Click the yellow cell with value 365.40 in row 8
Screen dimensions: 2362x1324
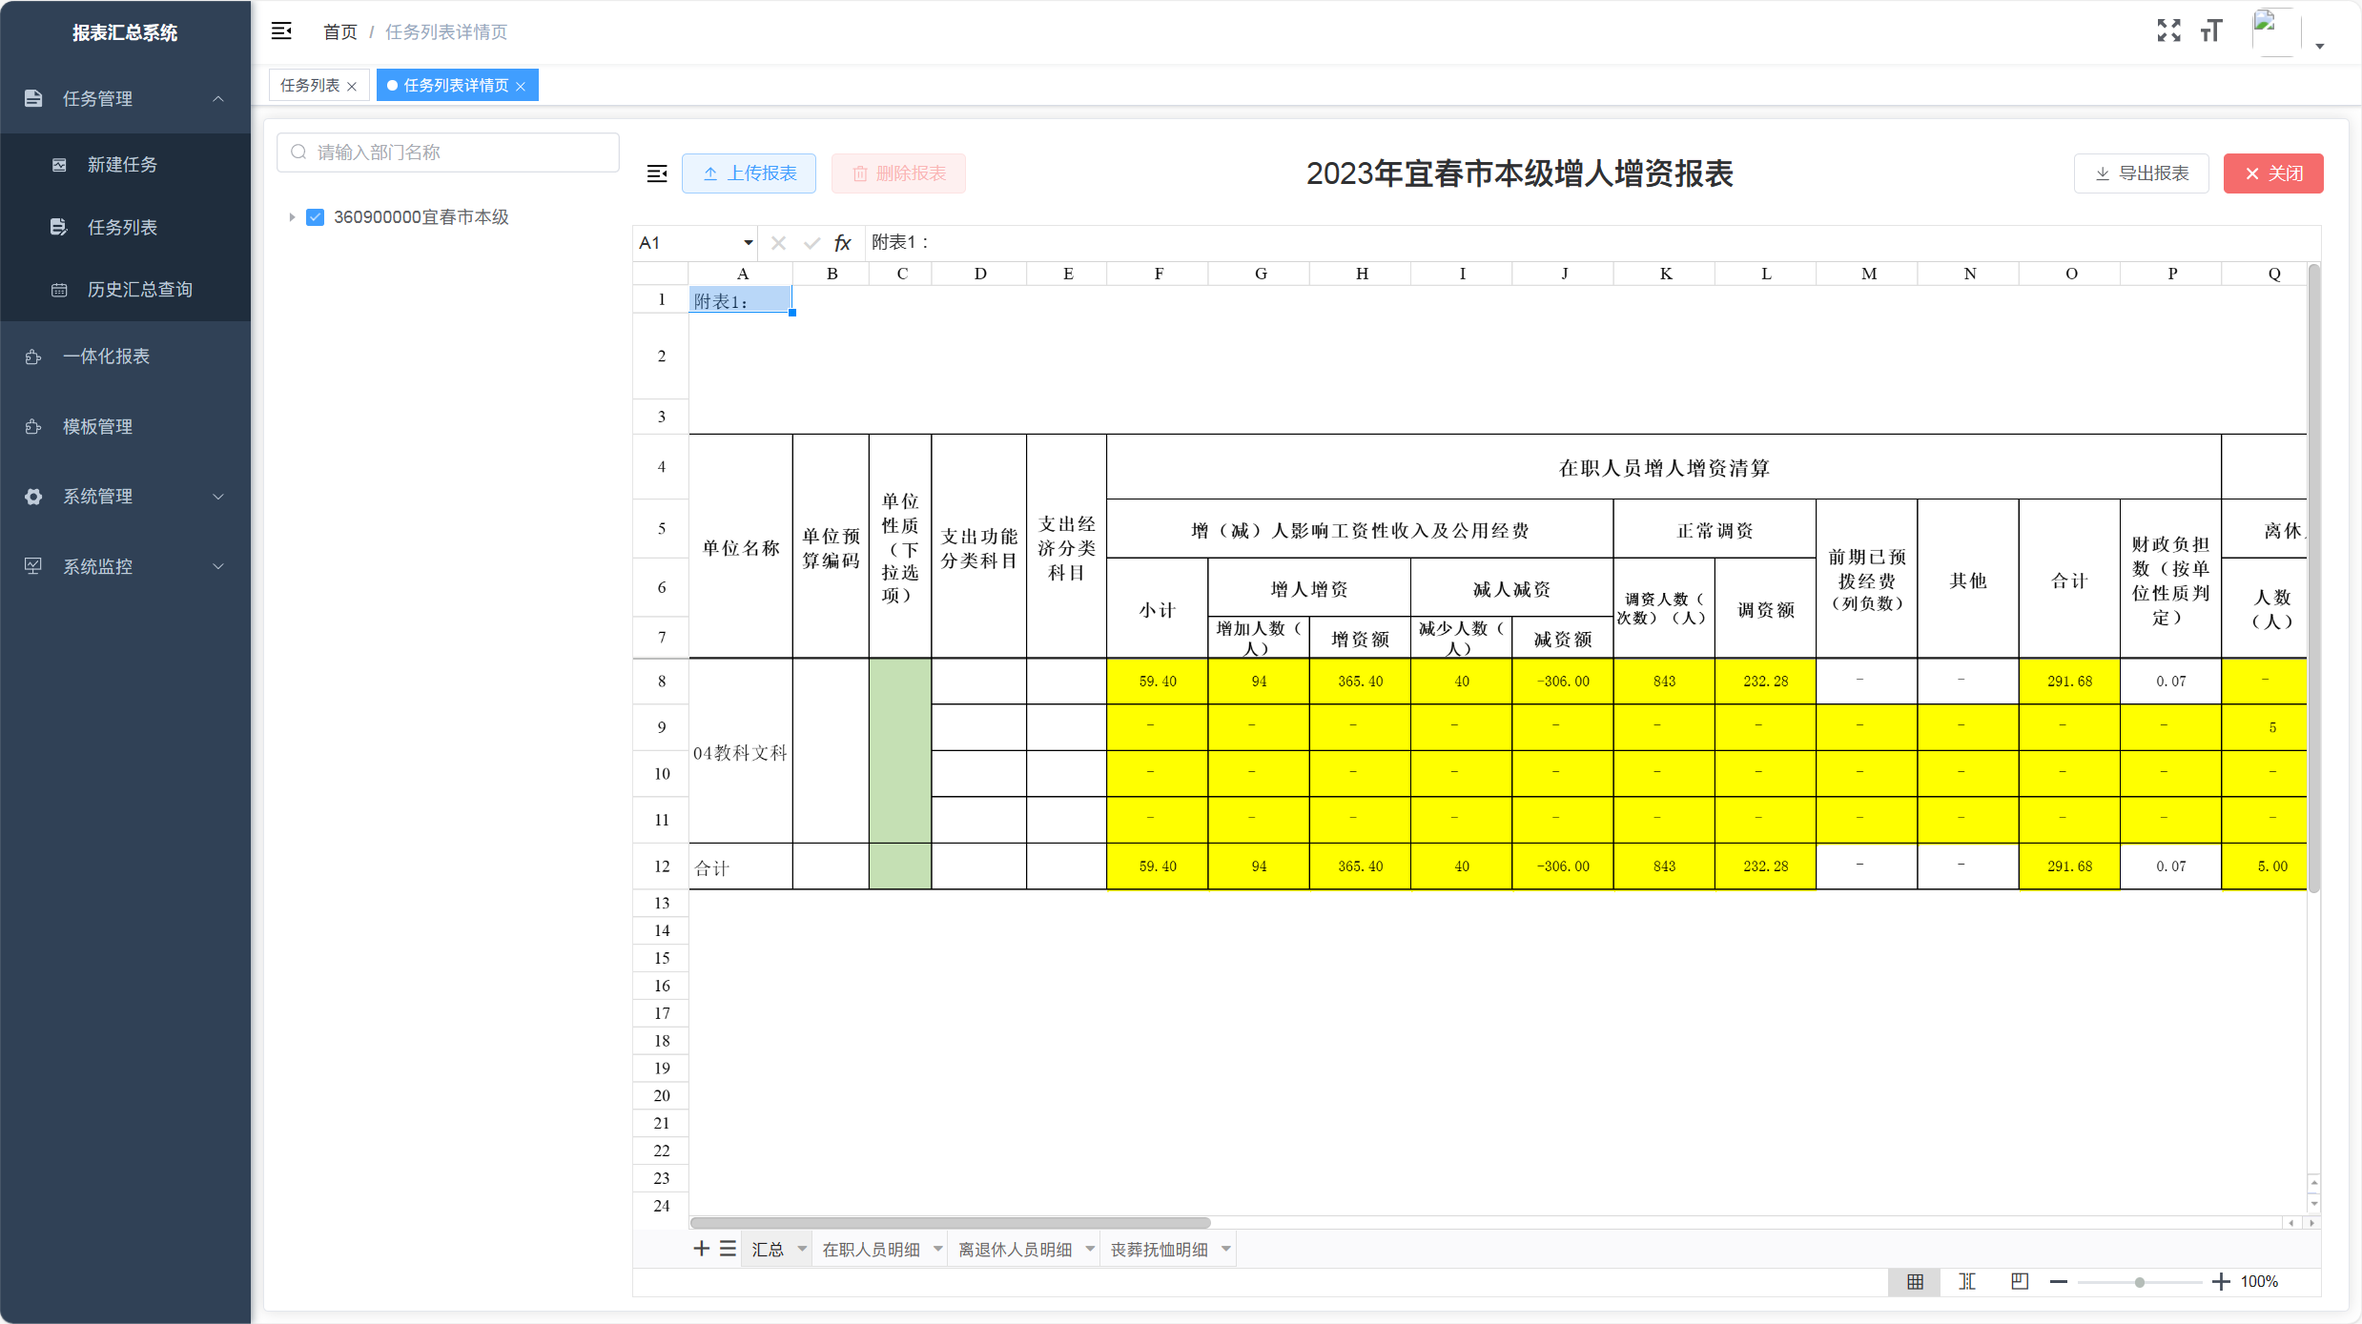pos(1360,682)
